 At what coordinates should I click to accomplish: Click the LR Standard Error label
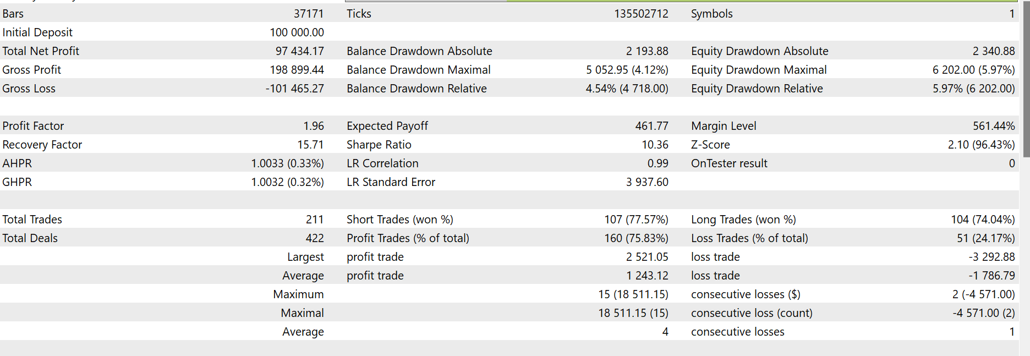(x=391, y=182)
